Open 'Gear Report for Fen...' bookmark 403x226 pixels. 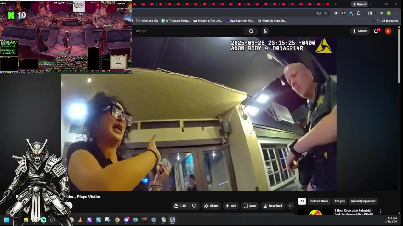240,21
